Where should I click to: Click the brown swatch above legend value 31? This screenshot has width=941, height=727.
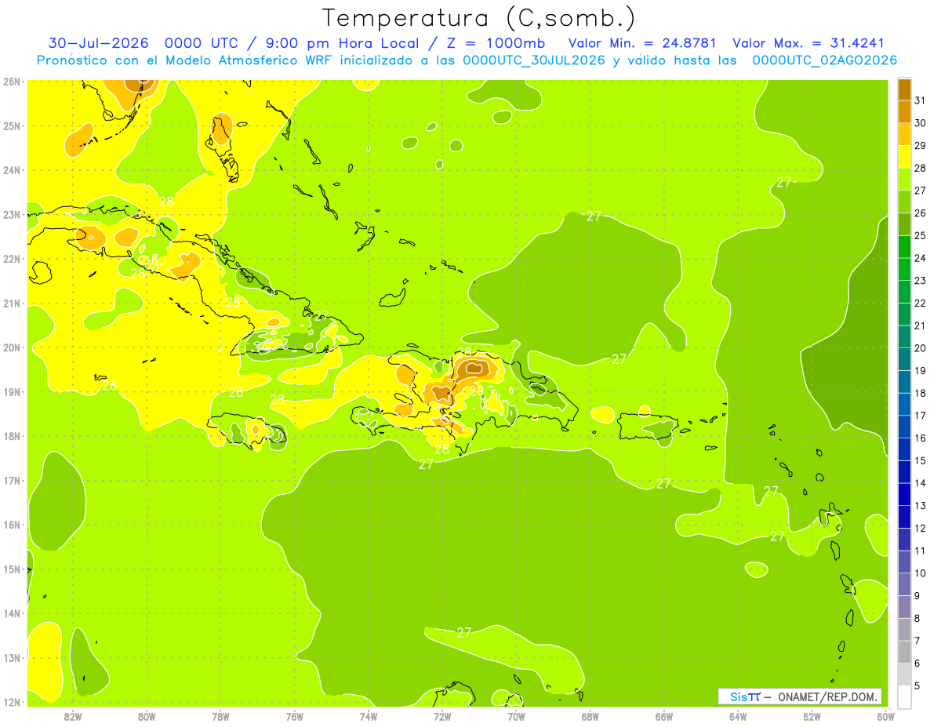pos(904,89)
